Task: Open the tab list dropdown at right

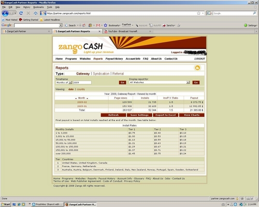Action: pyautogui.click(x=256, y=32)
